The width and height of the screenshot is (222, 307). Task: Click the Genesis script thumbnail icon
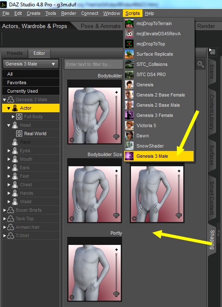[129, 85]
